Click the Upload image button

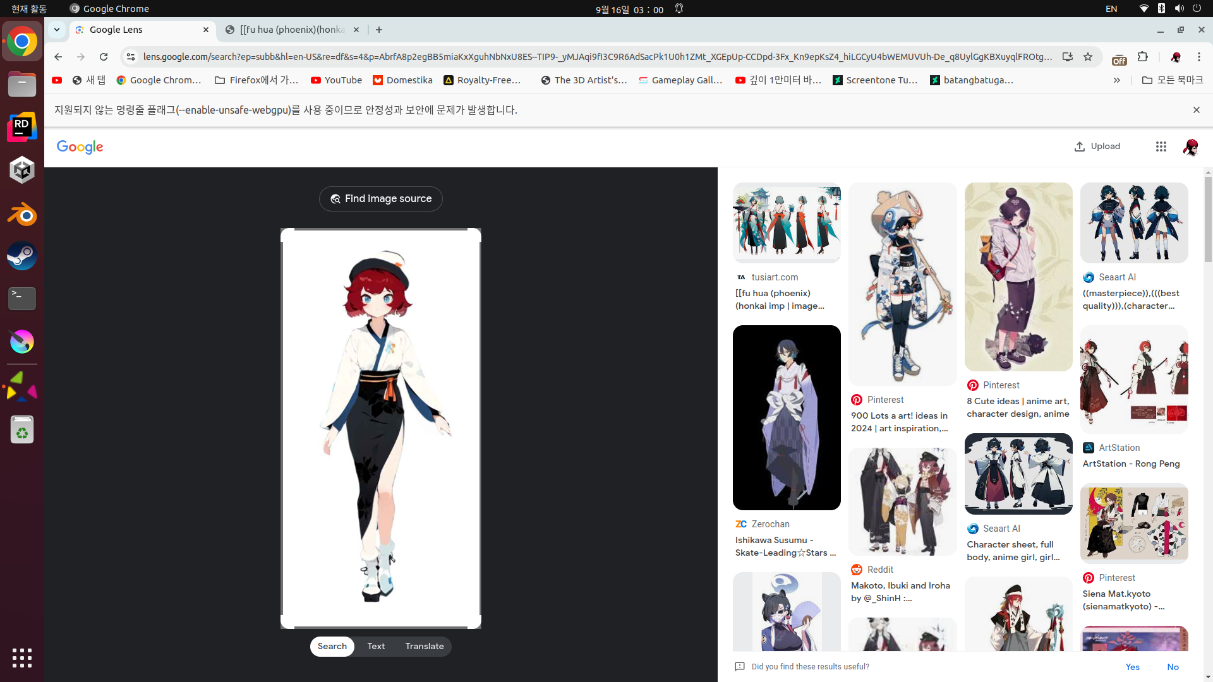(1097, 147)
